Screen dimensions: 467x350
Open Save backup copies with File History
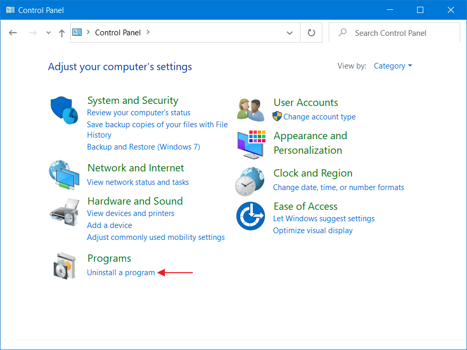pos(157,130)
